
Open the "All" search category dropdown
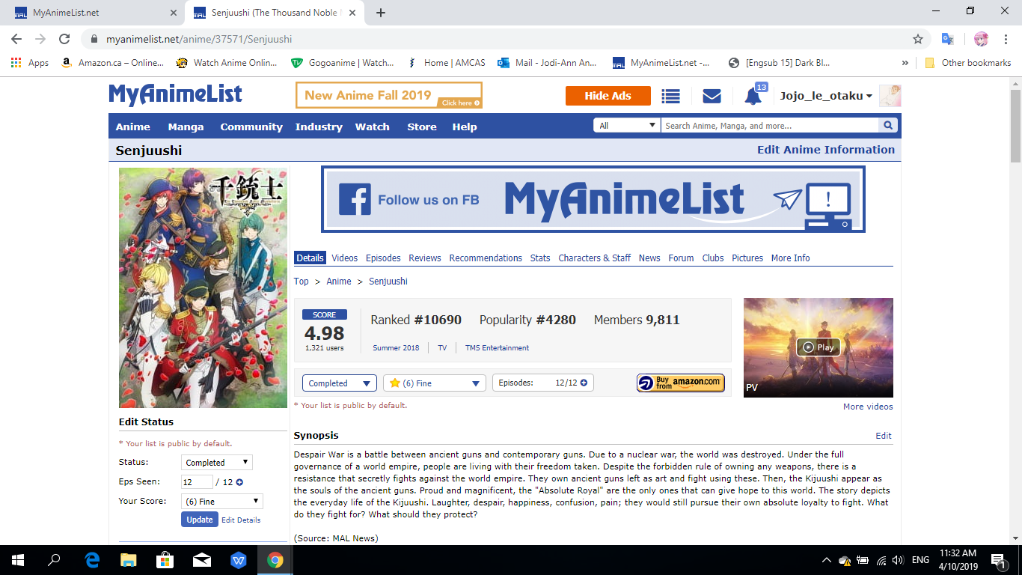[626, 124]
